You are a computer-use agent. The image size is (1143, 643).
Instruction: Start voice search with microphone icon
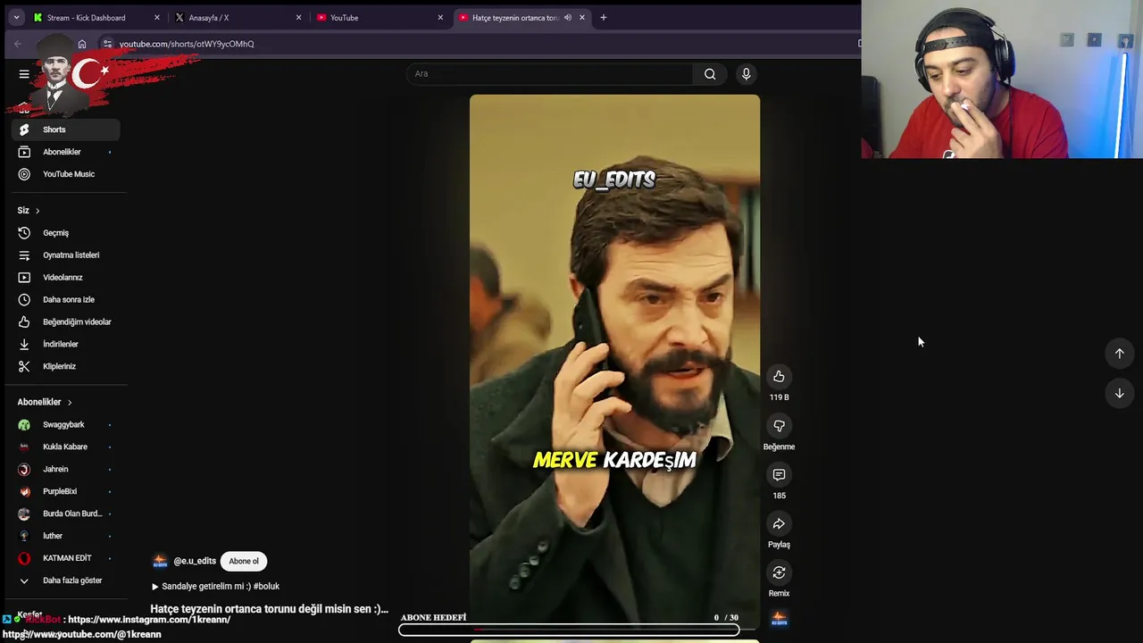click(746, 74)
